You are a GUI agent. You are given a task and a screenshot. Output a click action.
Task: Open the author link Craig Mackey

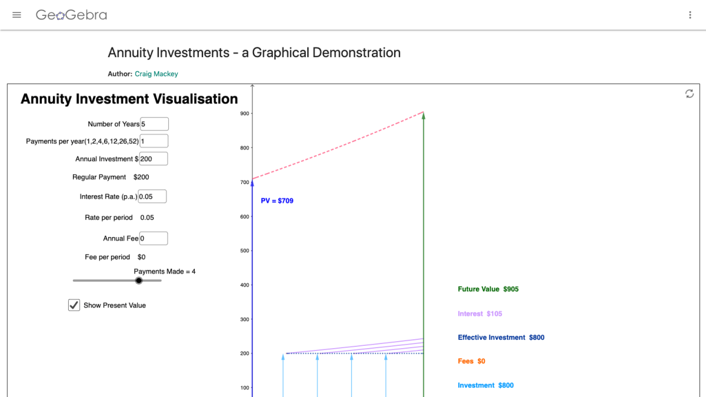point(156,74)
